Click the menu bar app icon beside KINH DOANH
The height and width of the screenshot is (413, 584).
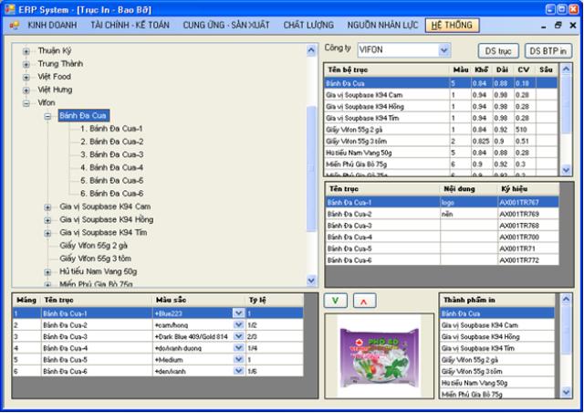(x=15, y=26)
